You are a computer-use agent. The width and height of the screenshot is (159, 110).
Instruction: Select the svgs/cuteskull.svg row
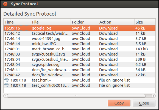click(80, 54)
